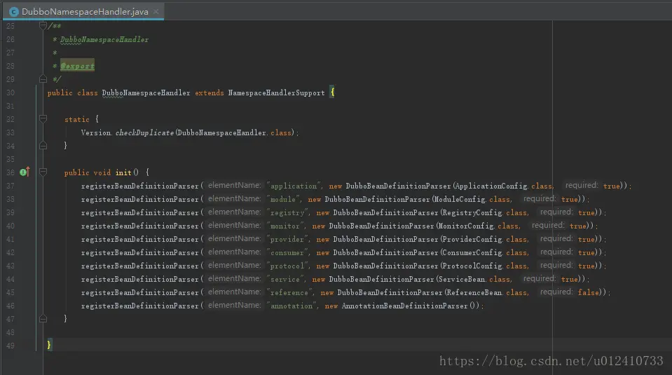Click NamespaceHandlerSupport in the extends clause
672x375 pixels.
[276, 93]
